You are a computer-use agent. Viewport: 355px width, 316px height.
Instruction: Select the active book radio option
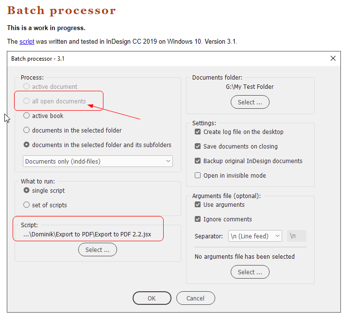point(27,116)
